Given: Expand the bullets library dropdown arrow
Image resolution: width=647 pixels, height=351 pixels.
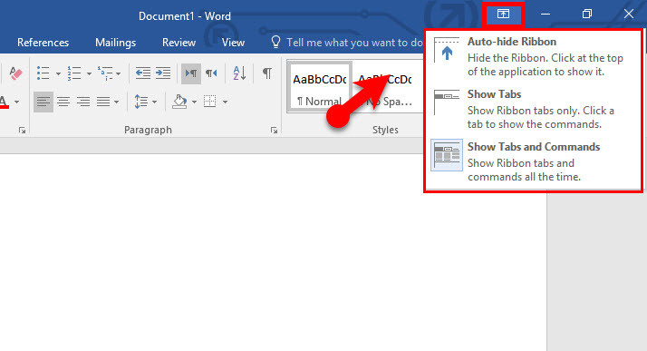Looking at the screenshot, I should 58,73.
